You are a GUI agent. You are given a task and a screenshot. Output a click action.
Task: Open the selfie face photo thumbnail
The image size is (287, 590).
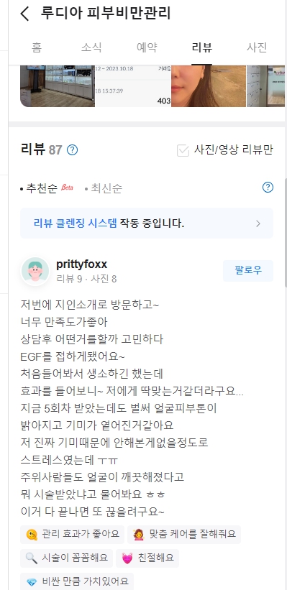(x=209, y=86)
